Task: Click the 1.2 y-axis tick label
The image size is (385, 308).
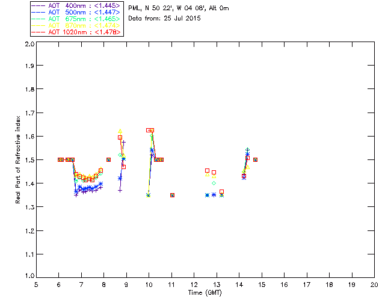Action: click(x=29, y=231)
